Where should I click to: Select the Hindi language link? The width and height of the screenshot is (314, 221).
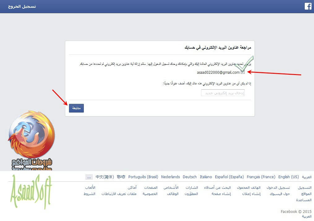[x=121, y=177]
